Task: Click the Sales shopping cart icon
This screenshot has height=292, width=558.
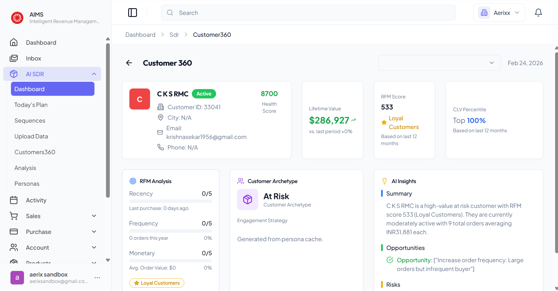Action: pyautogui.click(x=14, y=216)
